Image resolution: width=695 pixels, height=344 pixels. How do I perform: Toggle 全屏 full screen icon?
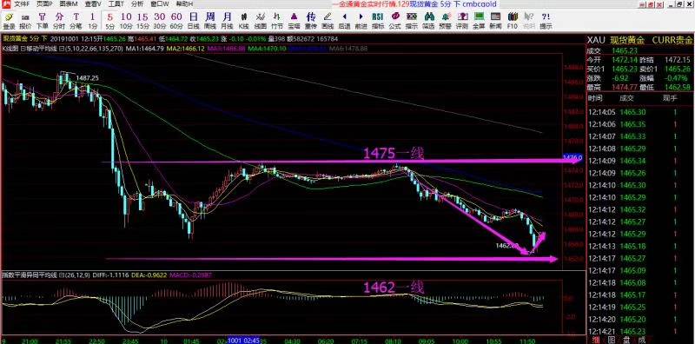pos(479,20)
